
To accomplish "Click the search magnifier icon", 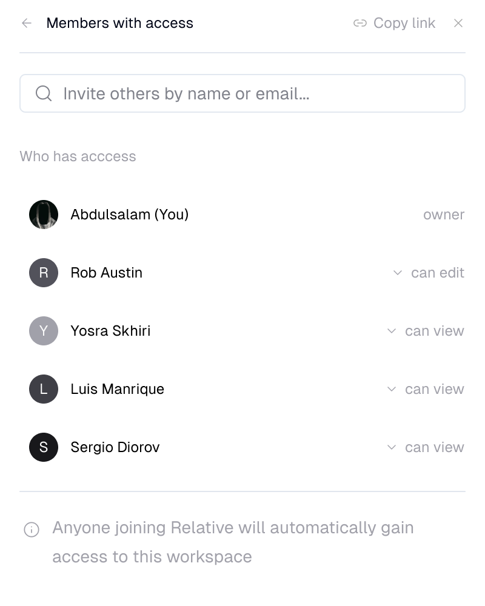I will click(43, 93).
